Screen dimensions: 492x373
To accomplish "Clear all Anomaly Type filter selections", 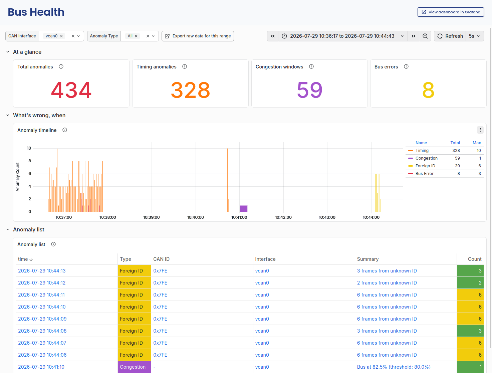I will pyautogui.click(x=148, y=36).
